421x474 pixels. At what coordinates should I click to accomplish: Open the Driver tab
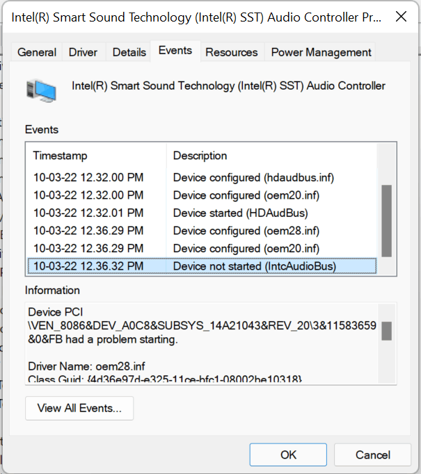(x=83, y=52)
